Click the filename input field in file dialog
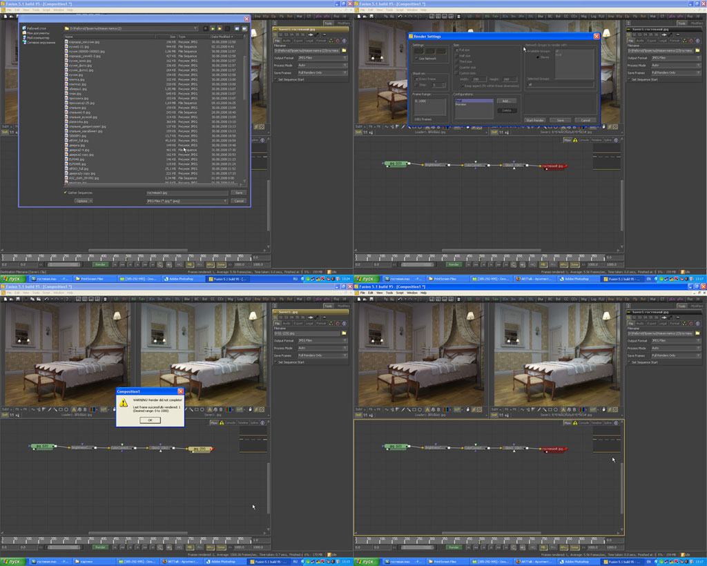This screenshot has width=707, height=566. click(x=186, y=193)
